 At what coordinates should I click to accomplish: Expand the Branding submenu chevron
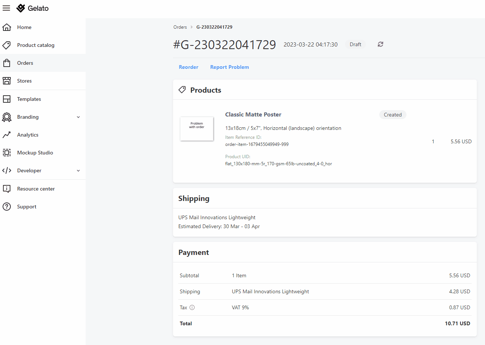(78, 117)
